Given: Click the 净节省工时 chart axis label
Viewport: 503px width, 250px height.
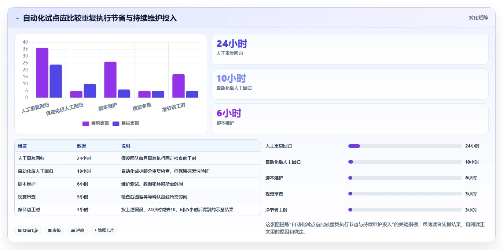Looking at the screenshot, I should (174, 108).
